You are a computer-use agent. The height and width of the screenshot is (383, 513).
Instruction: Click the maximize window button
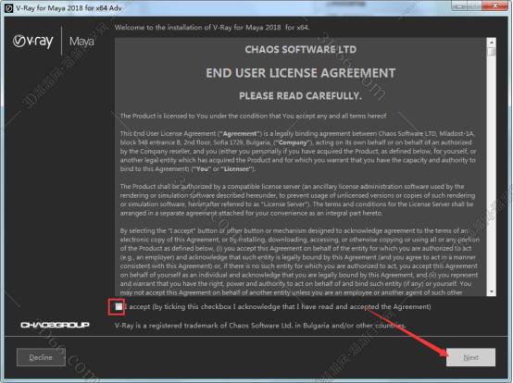coord(476,6)
